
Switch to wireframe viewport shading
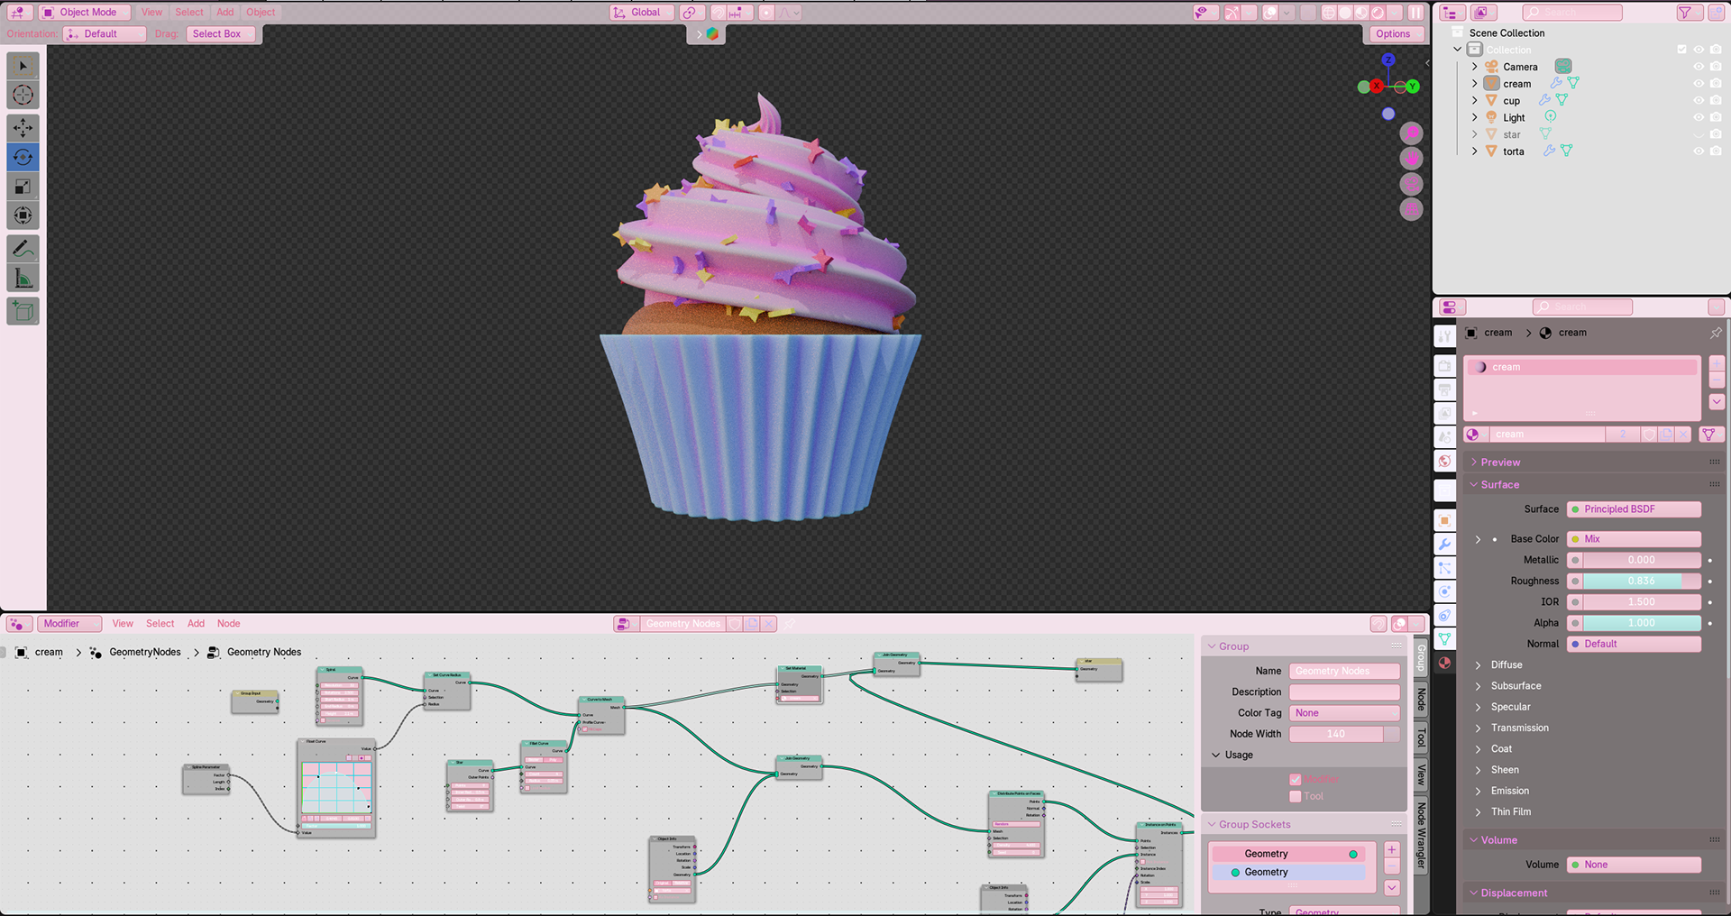[x=1329, y=13]
